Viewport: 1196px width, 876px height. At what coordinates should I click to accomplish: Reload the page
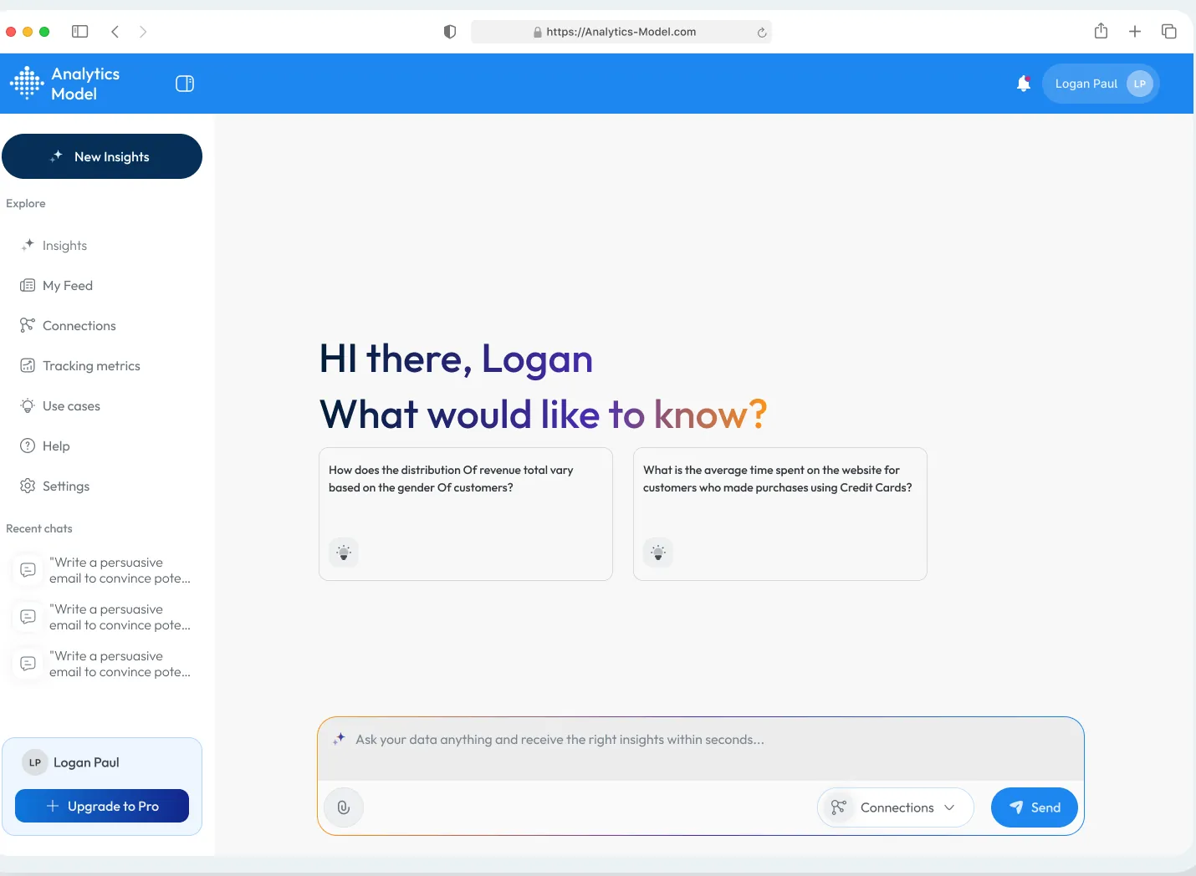(762, 33)
